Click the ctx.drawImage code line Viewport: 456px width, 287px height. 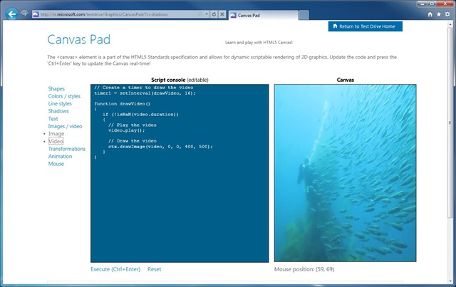[x=160, y=147]
